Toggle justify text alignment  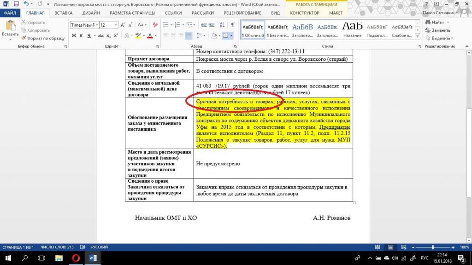189,36
